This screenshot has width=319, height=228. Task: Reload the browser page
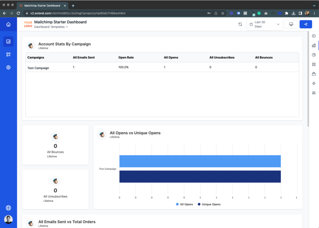(x=18, y=13)
